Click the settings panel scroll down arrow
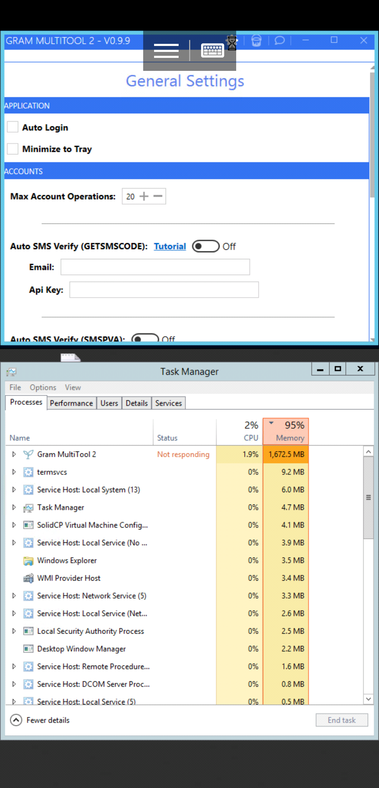 click(x=372, y=339)
